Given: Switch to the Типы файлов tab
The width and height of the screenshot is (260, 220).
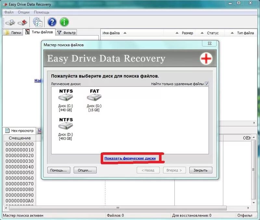Looking at the screenshot, I should 39,32.
